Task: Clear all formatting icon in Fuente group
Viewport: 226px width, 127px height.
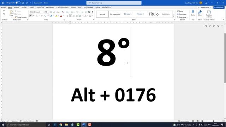Action: point(63,12)
